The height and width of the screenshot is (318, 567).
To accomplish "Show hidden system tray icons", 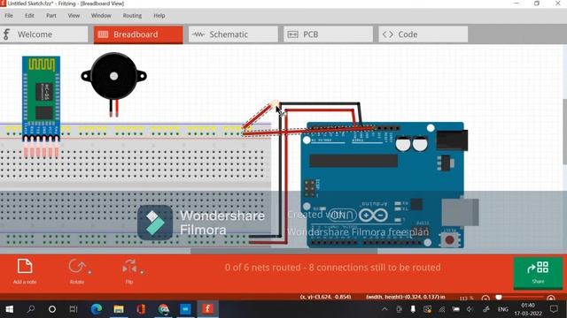I will [x=384, y=309].
